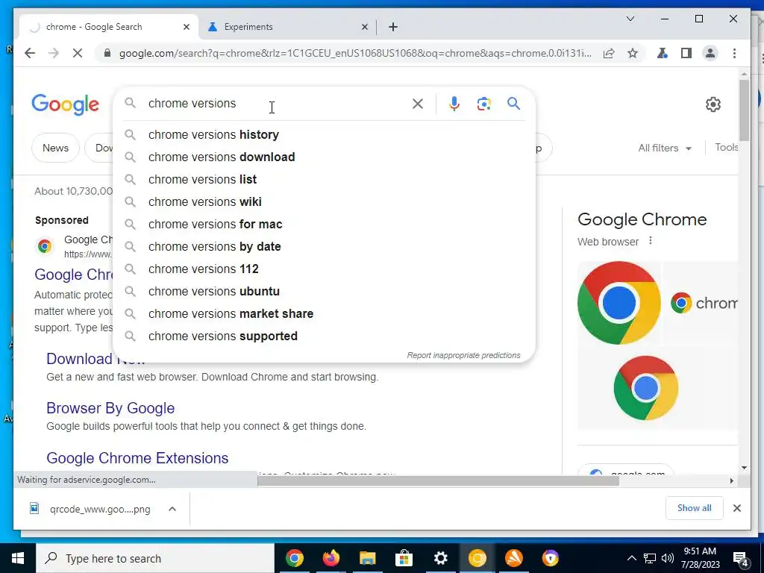
Task: Click the large Chrome logo thumbnail
Action: [x=619, y=303]
